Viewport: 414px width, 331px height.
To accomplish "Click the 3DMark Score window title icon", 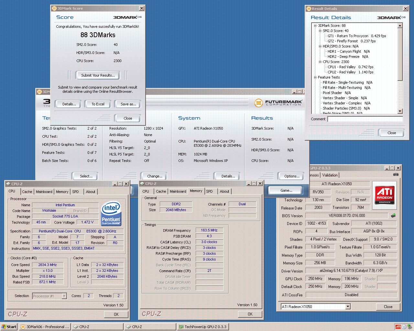I will point(54,8).
